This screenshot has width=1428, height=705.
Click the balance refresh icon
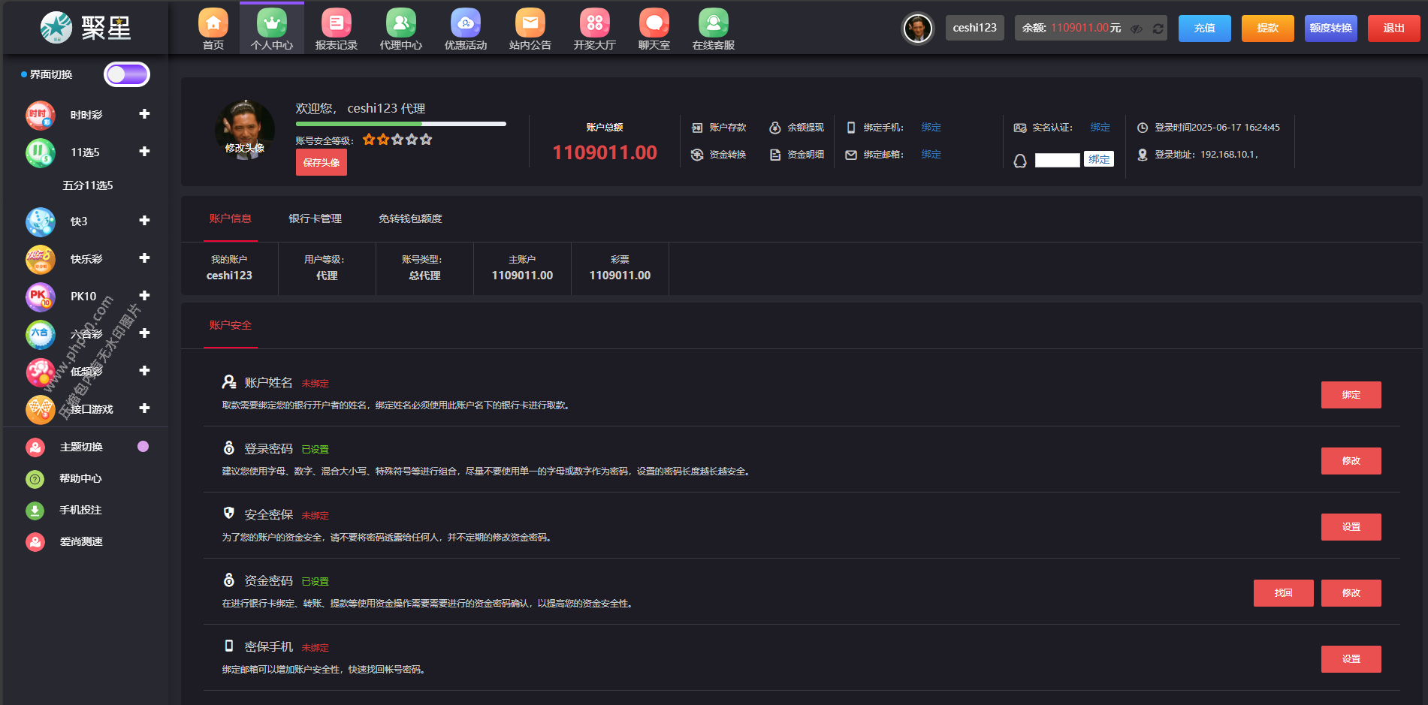pyautogui.click(x=1158, y=29)
